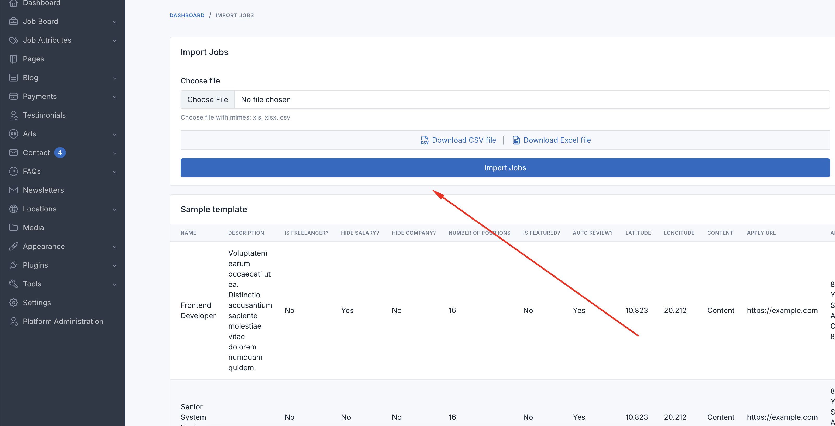The image size is (835, 426).
Task: Expand the Payments submenu chevron
Action: (114, 97)
